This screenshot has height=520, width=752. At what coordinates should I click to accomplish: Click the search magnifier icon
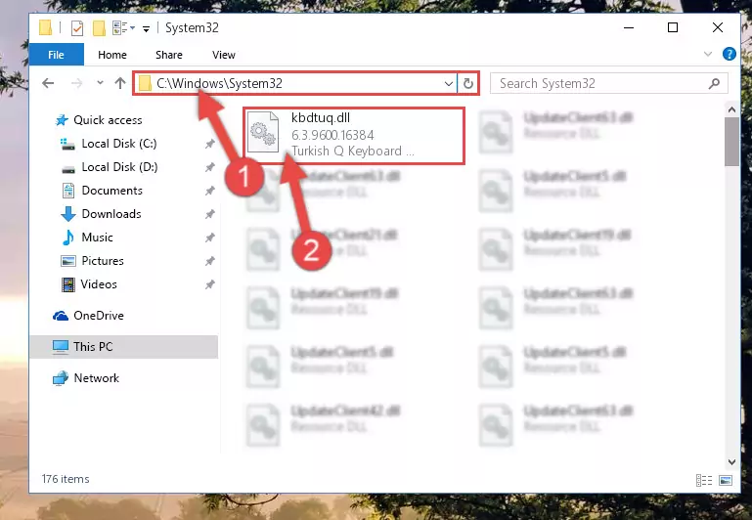pyautogui.click(x=714, y=83)
